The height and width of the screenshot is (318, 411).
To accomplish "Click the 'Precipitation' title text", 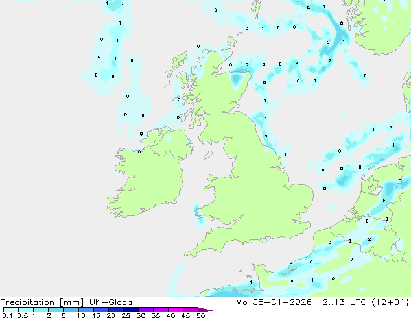I will pos(27,302).
